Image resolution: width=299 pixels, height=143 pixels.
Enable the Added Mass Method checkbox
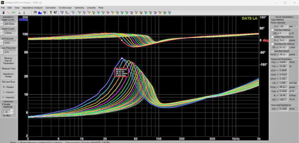point(272,37)
